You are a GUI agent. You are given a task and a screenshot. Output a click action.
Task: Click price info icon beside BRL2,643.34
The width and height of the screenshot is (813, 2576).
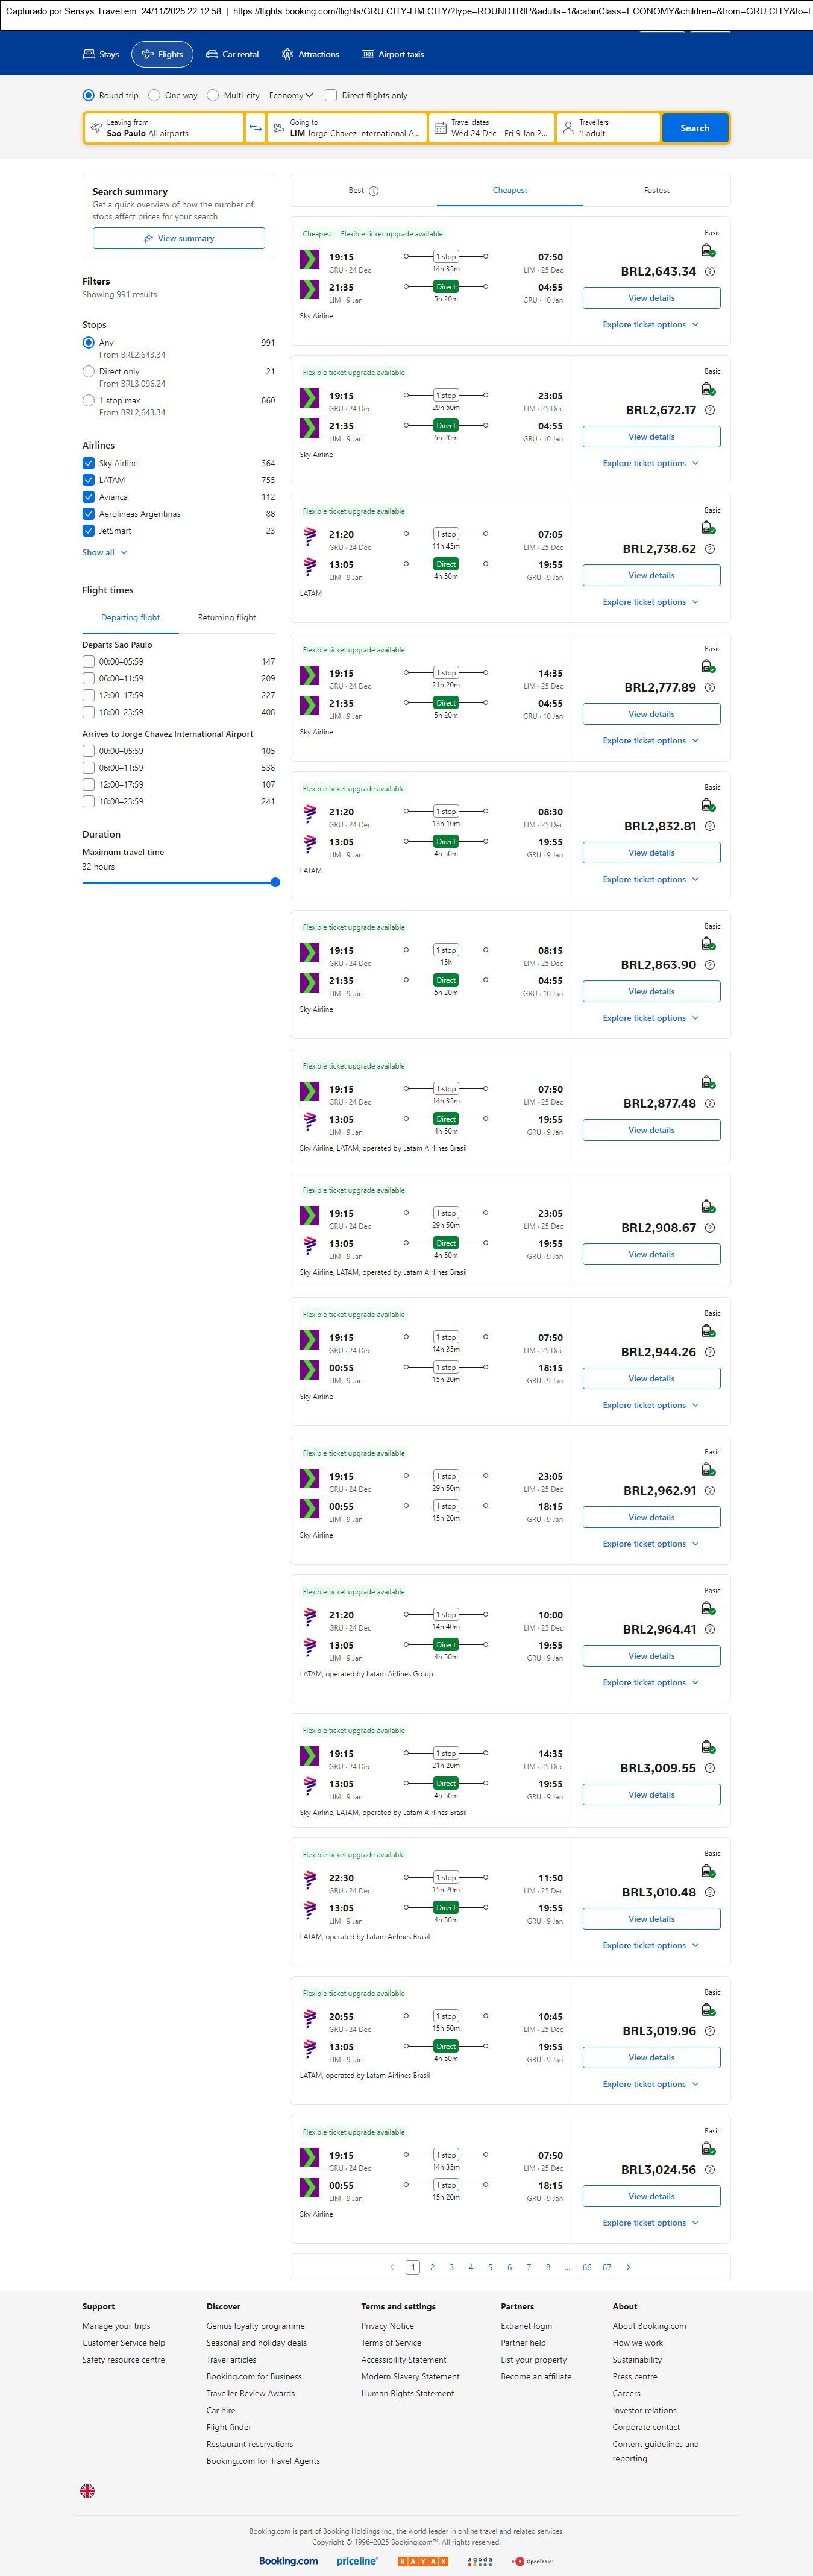click(x=710, y=272)
